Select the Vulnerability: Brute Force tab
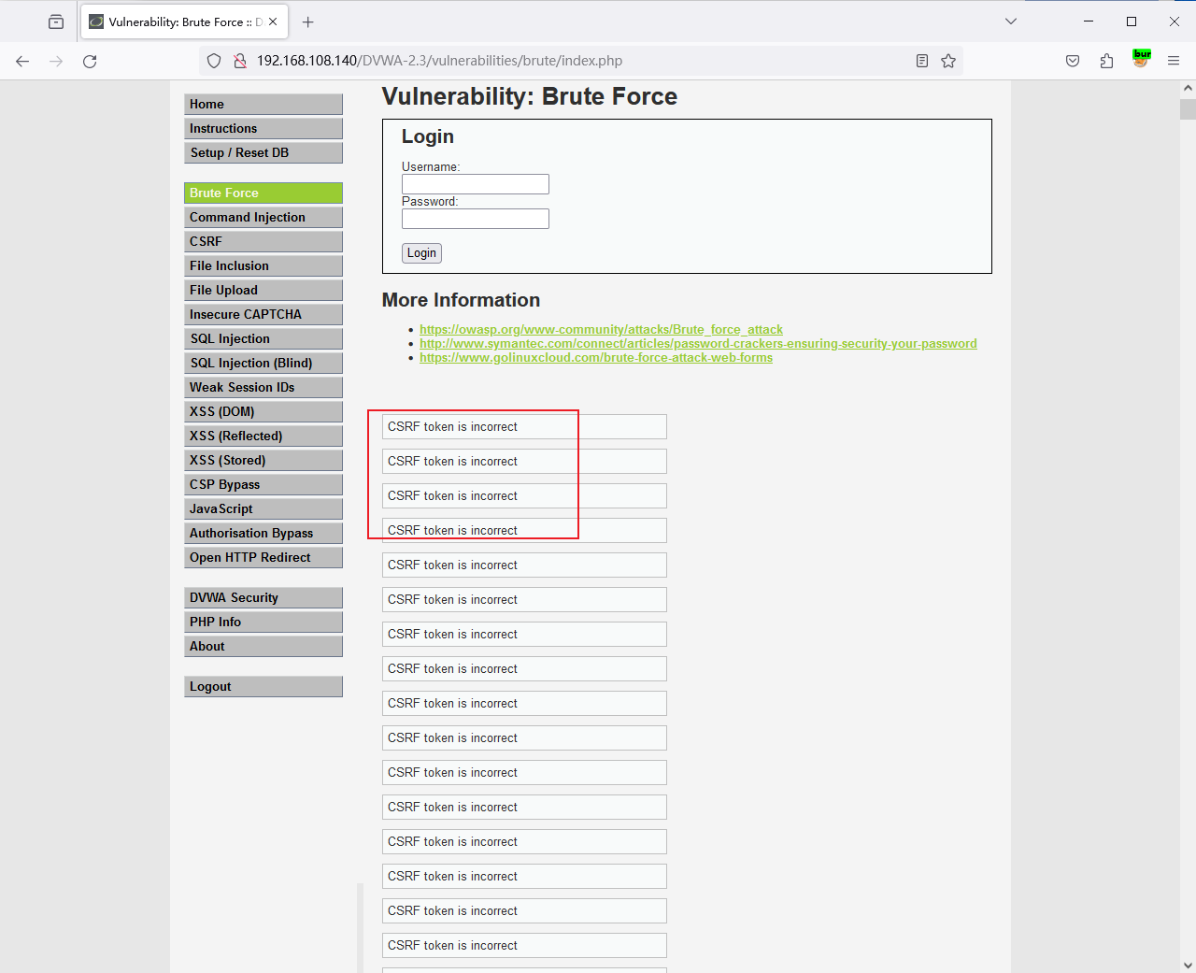 [x=185, y=21]
